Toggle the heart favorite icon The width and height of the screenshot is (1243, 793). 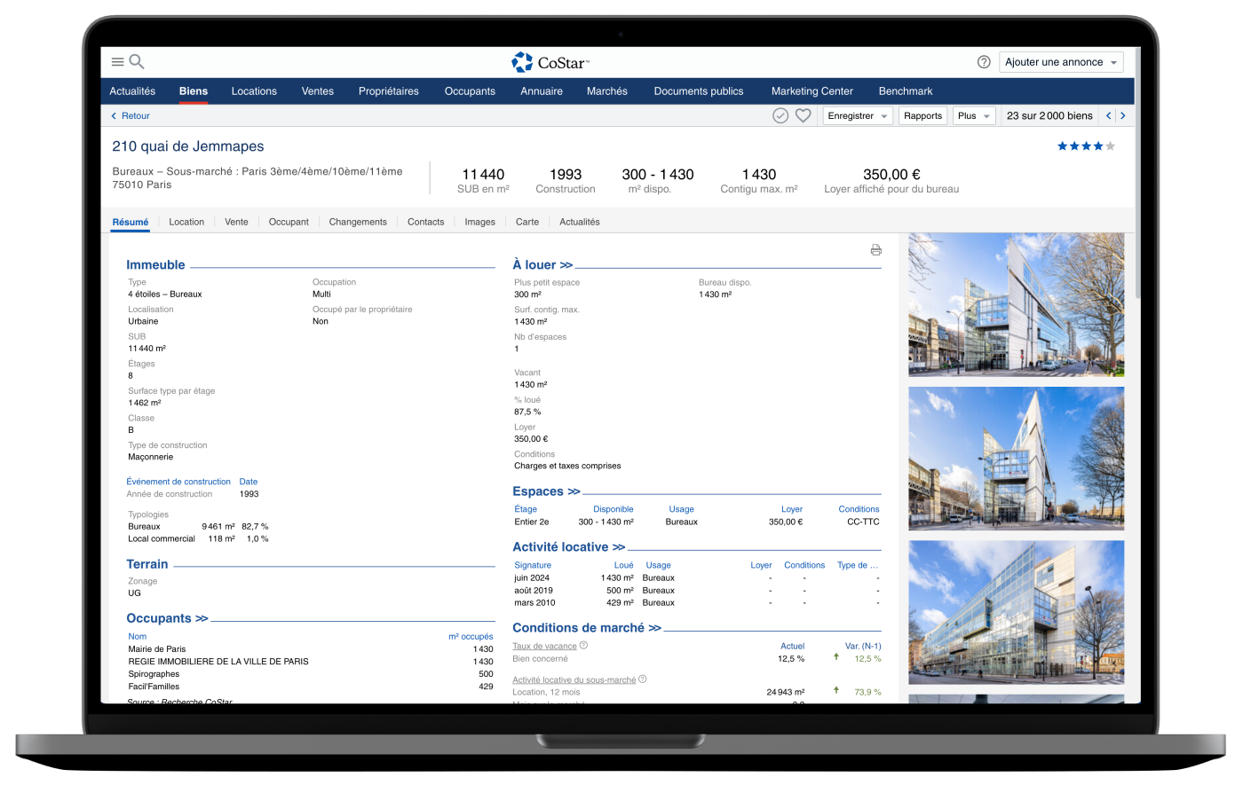803,116
